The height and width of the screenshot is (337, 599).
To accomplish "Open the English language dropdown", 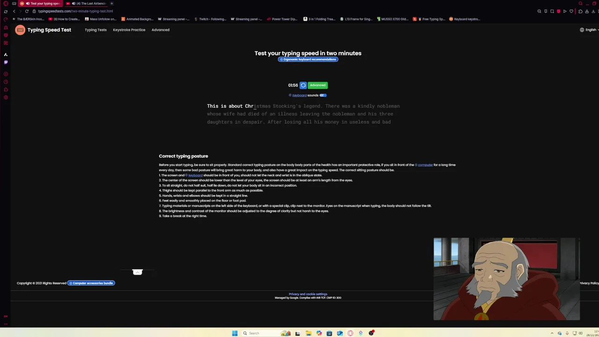I will 589,30.
